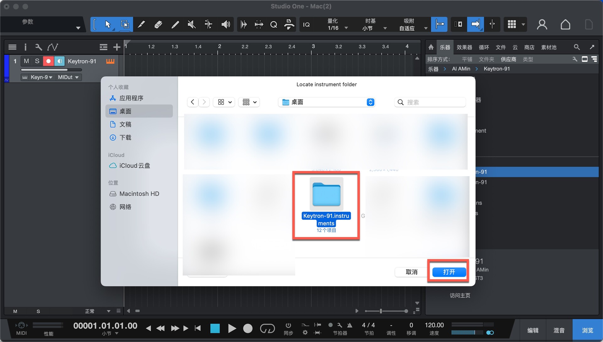This screenshot has width=603, height=342.
Task: Click the Keytron-91 track volume fader
Action: pos(51,70)
